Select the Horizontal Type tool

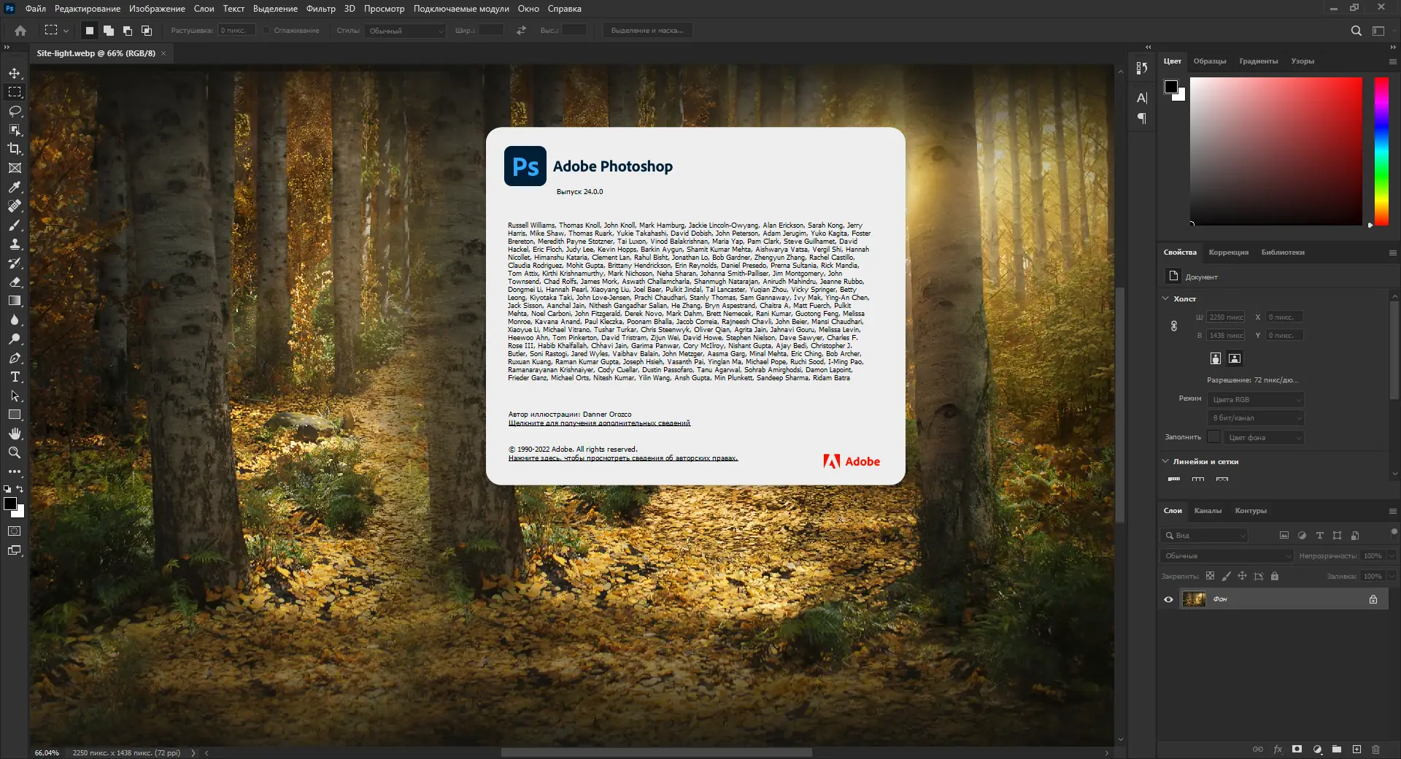15,377
